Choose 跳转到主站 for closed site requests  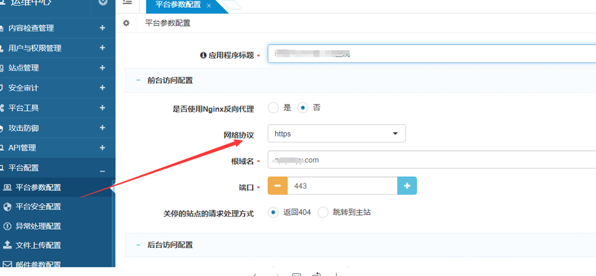coord(323,212)
